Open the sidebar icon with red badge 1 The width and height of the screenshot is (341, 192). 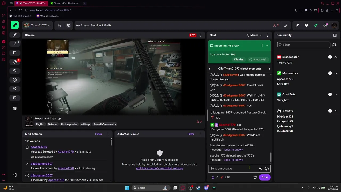click(15, 62)
